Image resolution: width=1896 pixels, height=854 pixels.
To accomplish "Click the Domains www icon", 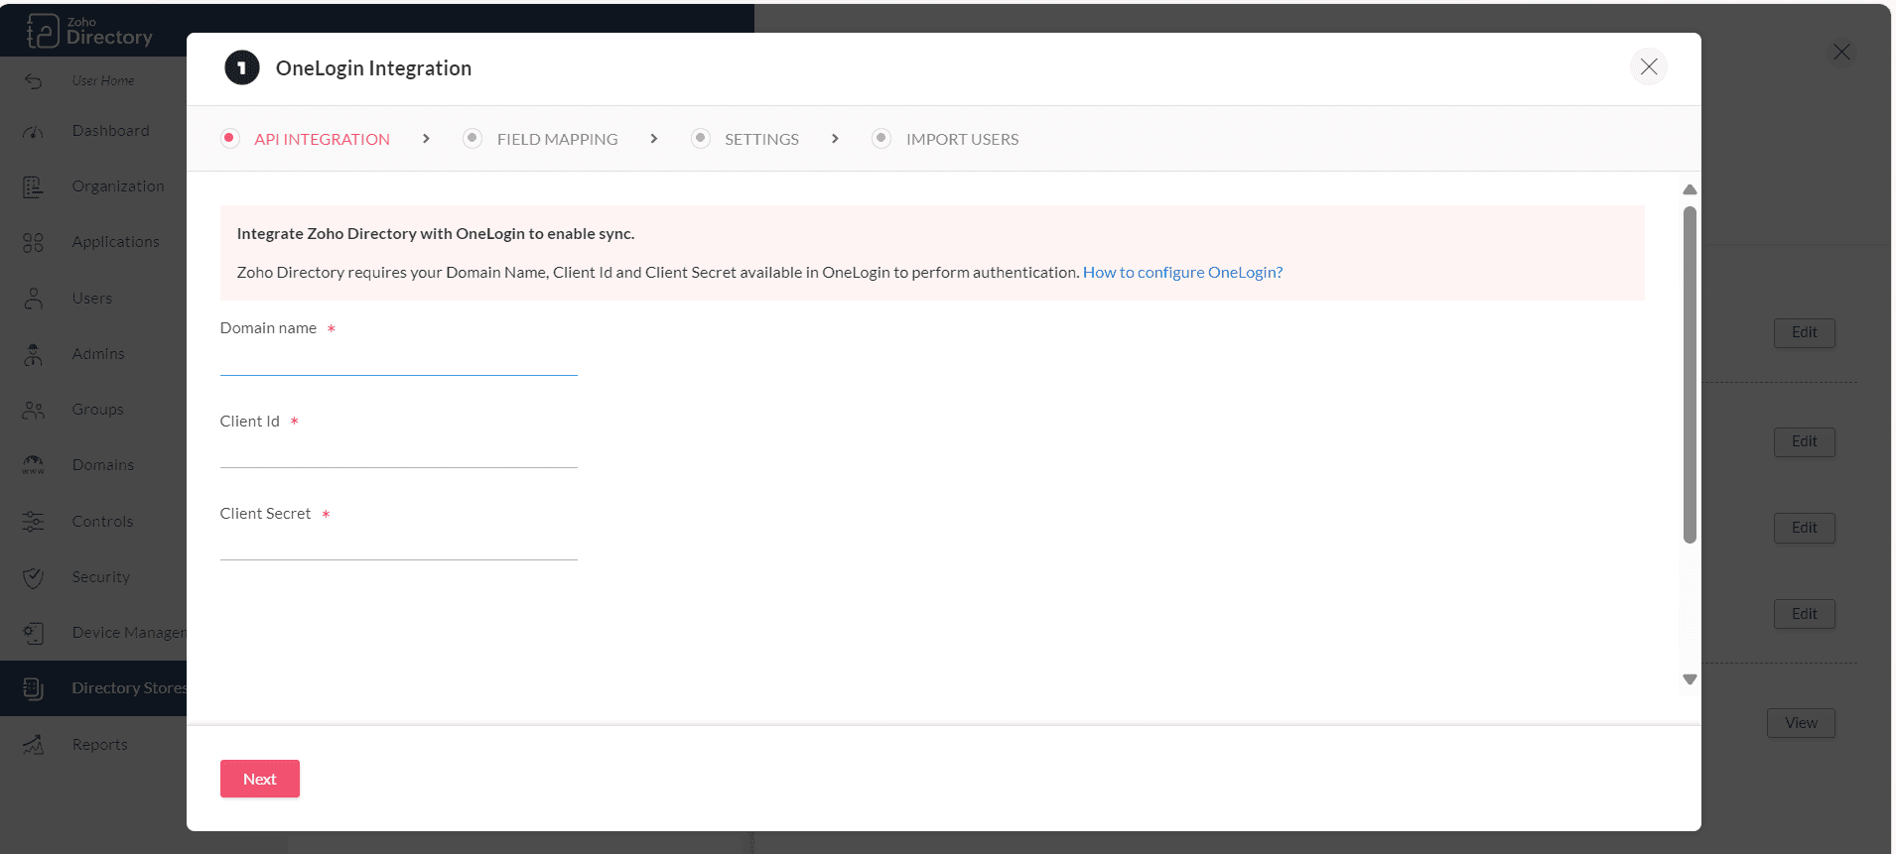I will click(x=34, y=465).
